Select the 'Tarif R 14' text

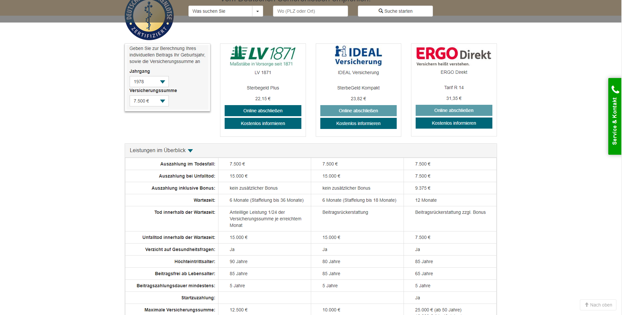[454, 87]
